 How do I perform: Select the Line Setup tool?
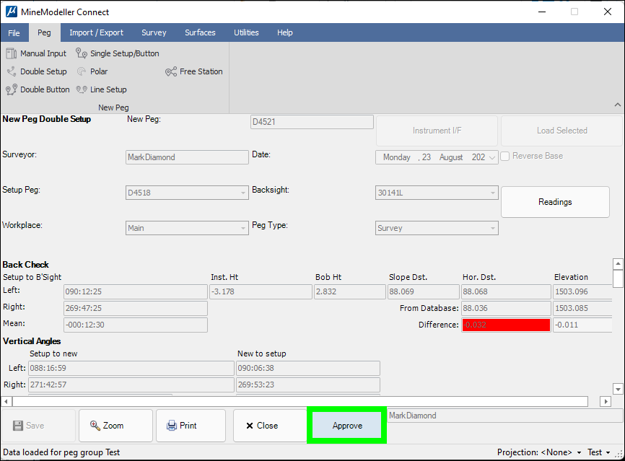coord(102,89)
